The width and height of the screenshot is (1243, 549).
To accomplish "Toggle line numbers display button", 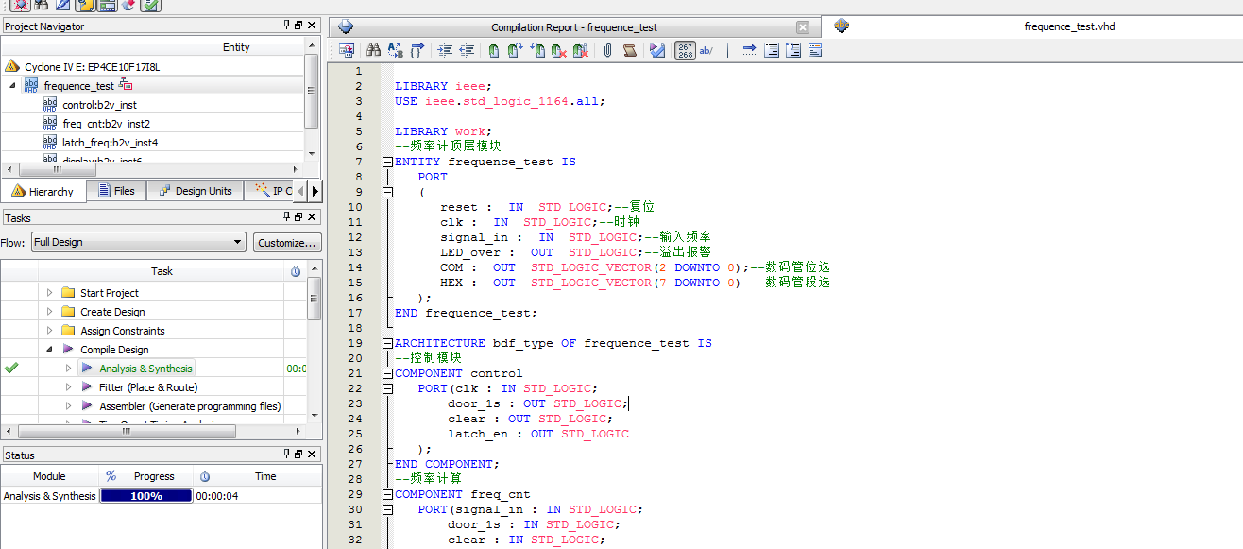I will click(x=686, y=51).
